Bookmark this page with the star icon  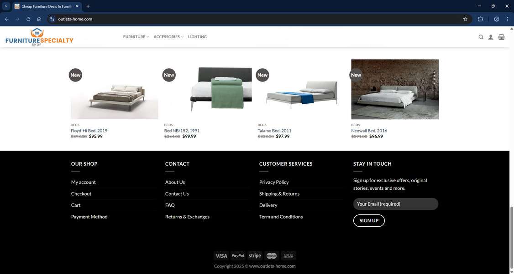(x=465, y=19)
